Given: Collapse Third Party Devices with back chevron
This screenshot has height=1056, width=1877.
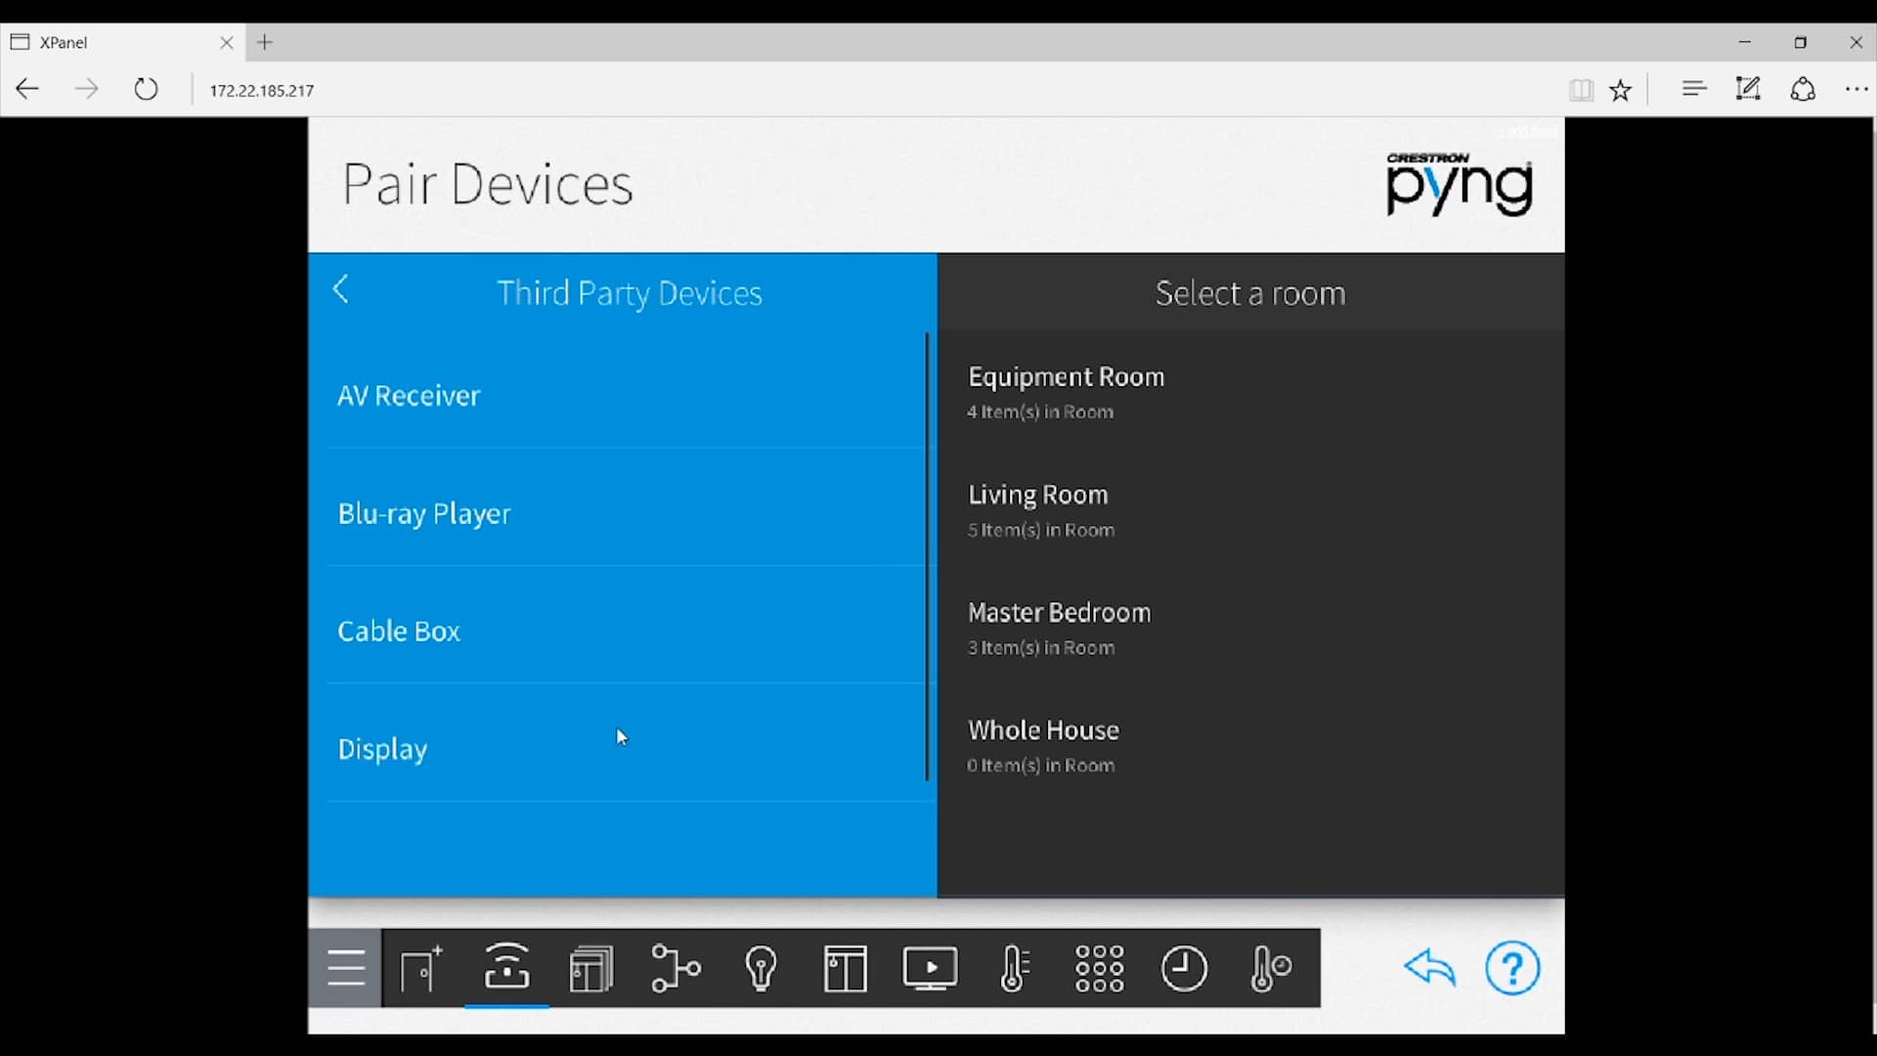Looking at the screenshot, I should (341, 289).
